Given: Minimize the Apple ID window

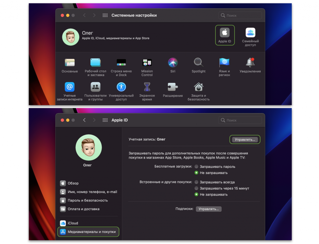Looking at the screenshot, I should [68, 120].
